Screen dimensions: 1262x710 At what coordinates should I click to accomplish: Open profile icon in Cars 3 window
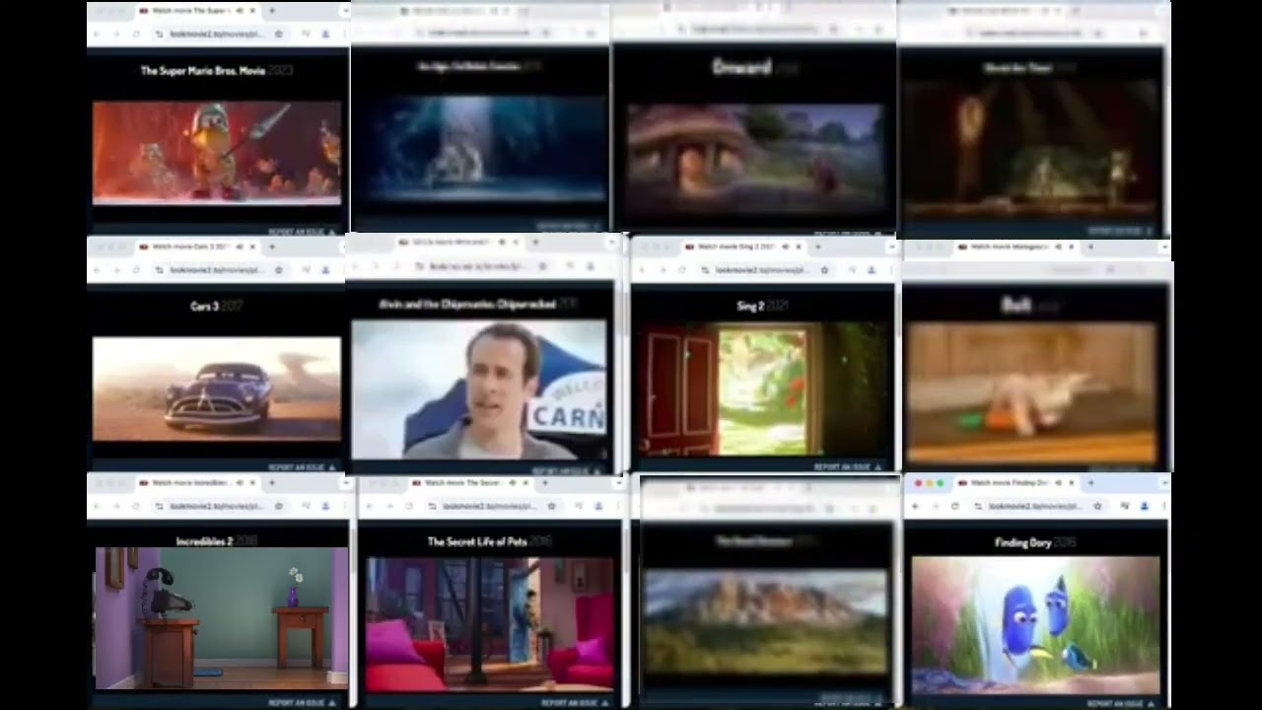point(326,269)
